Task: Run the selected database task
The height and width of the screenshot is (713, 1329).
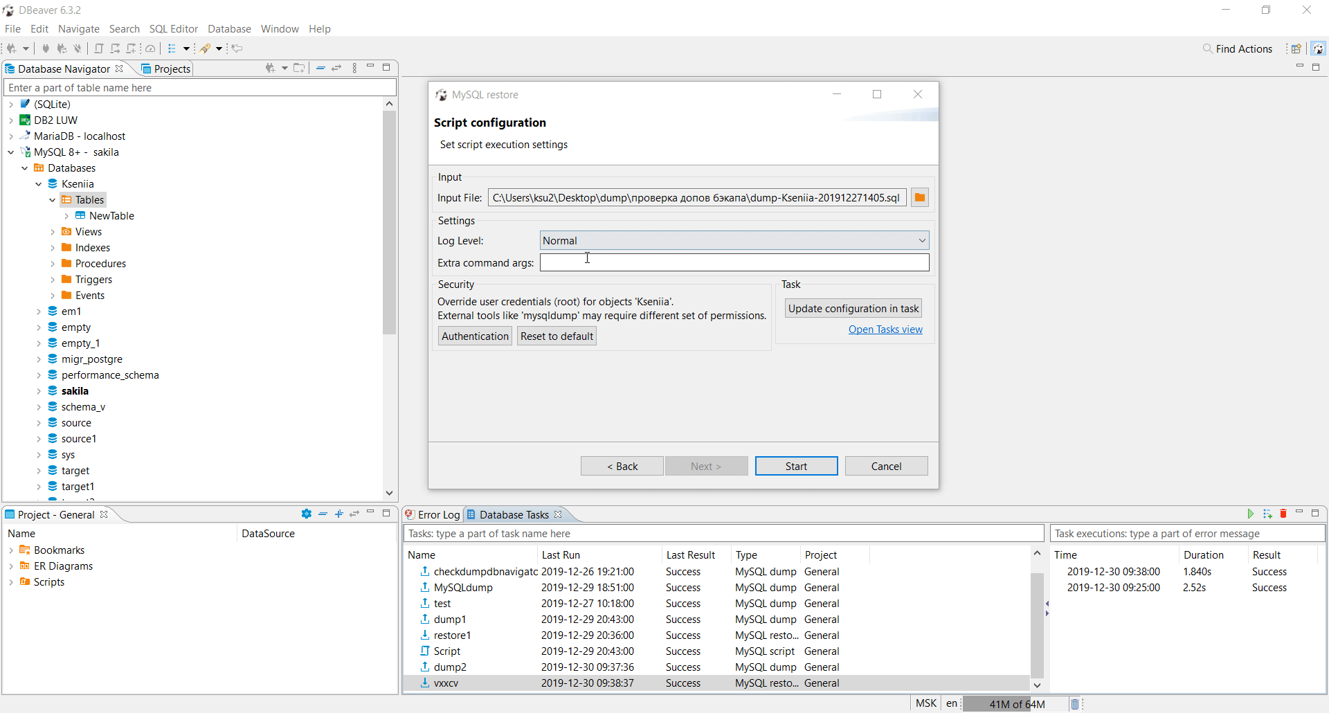Action: (x=1251, y=514)
